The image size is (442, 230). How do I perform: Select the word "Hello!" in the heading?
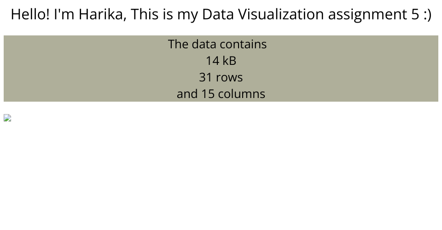[30, 14]
